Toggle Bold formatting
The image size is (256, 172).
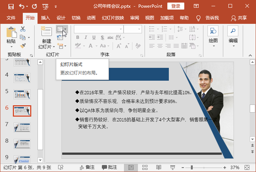[x=78, y=37]
